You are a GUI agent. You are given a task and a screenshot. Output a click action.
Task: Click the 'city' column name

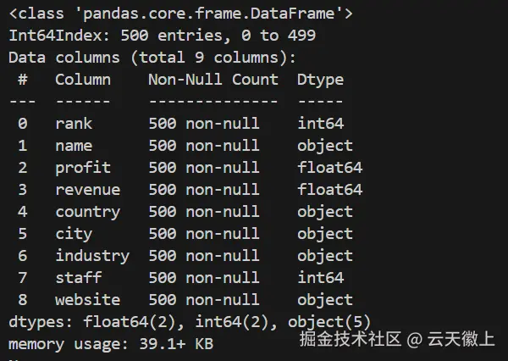click(74, 234)
